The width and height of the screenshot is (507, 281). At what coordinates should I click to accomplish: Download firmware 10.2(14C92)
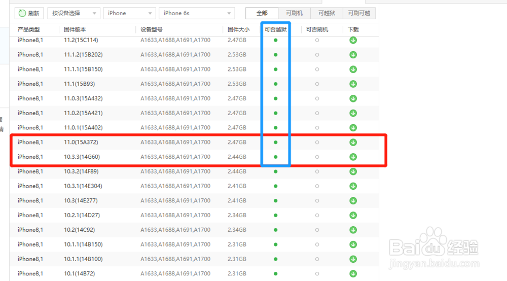click(x=353, y=230)
